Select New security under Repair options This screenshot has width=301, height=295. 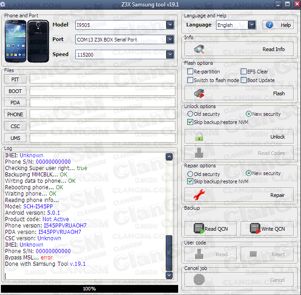(248, 173)
